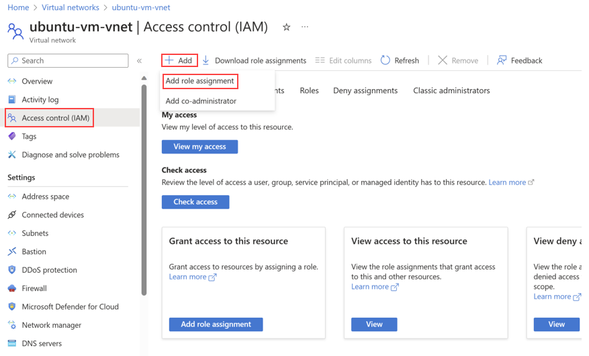This screenshot has width=589, height=356.
Task: Open the Bastion sidebar item
Action: (34, 251)
